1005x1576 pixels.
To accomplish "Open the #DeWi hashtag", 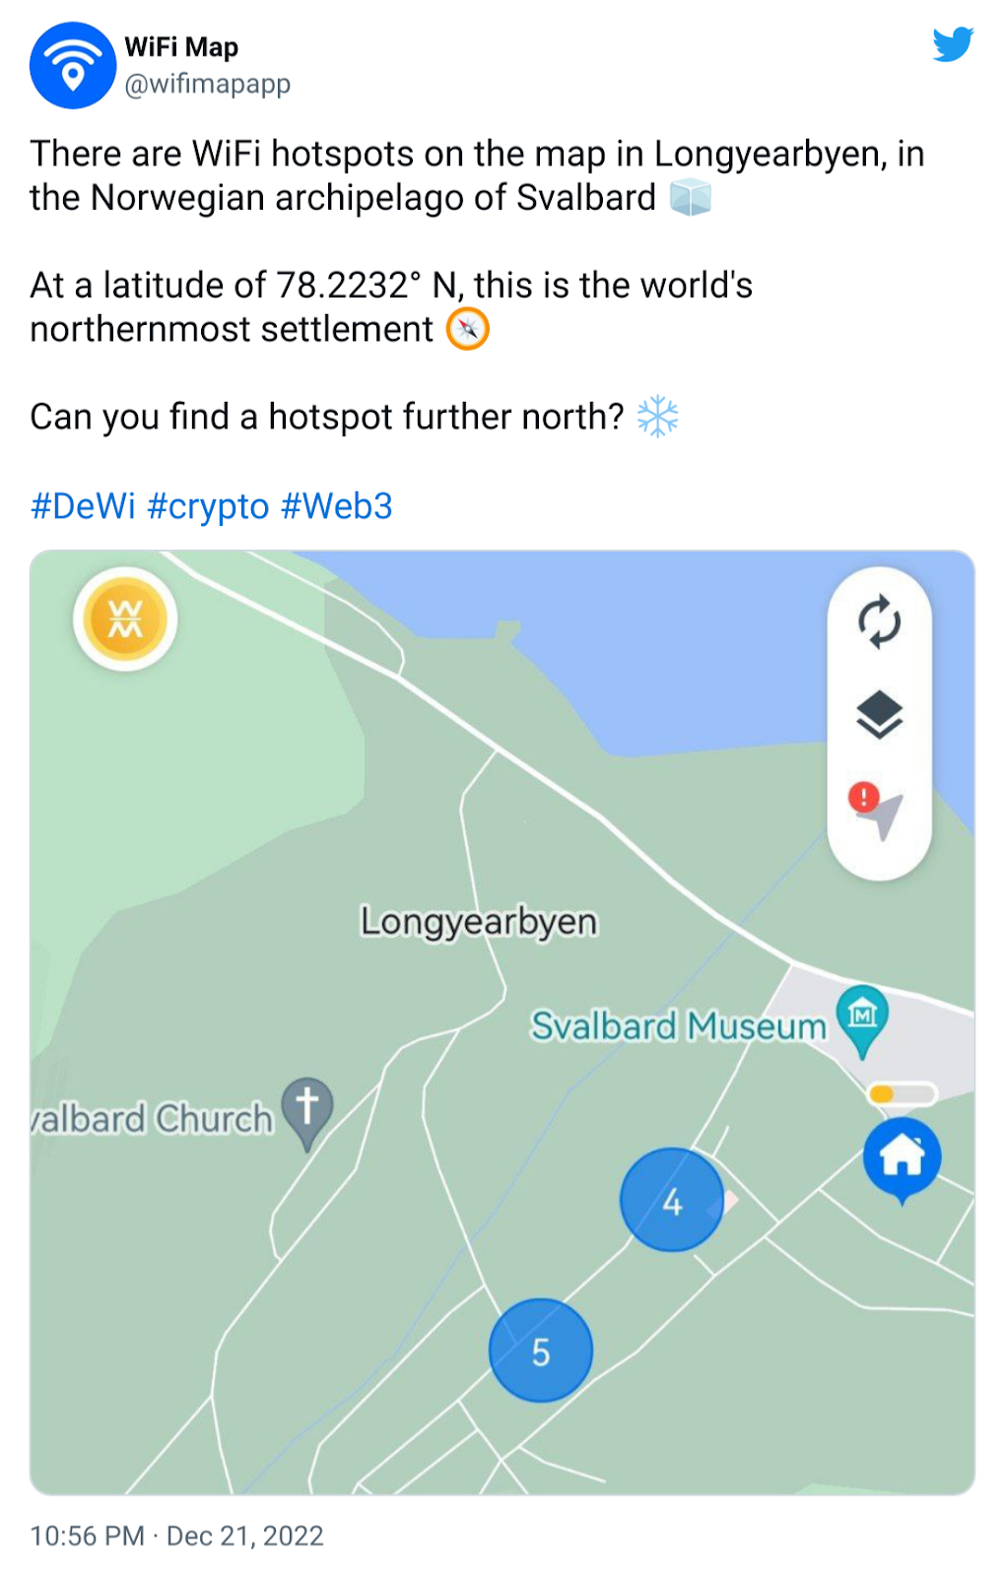I will [x=83, y=506].
